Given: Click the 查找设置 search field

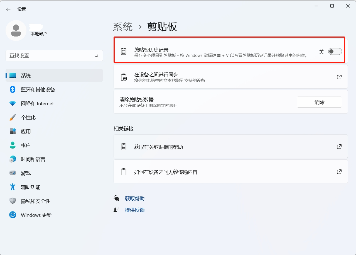Looking at the screenshot, I should 50,56.
